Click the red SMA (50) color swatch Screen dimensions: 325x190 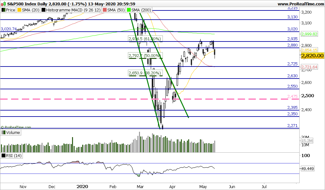coord(105,10)
